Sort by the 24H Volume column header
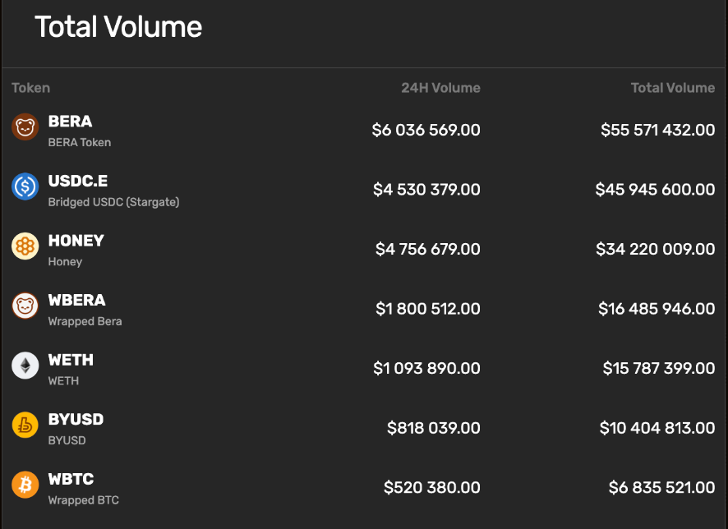Screen dimensions: 728x529 440,88
